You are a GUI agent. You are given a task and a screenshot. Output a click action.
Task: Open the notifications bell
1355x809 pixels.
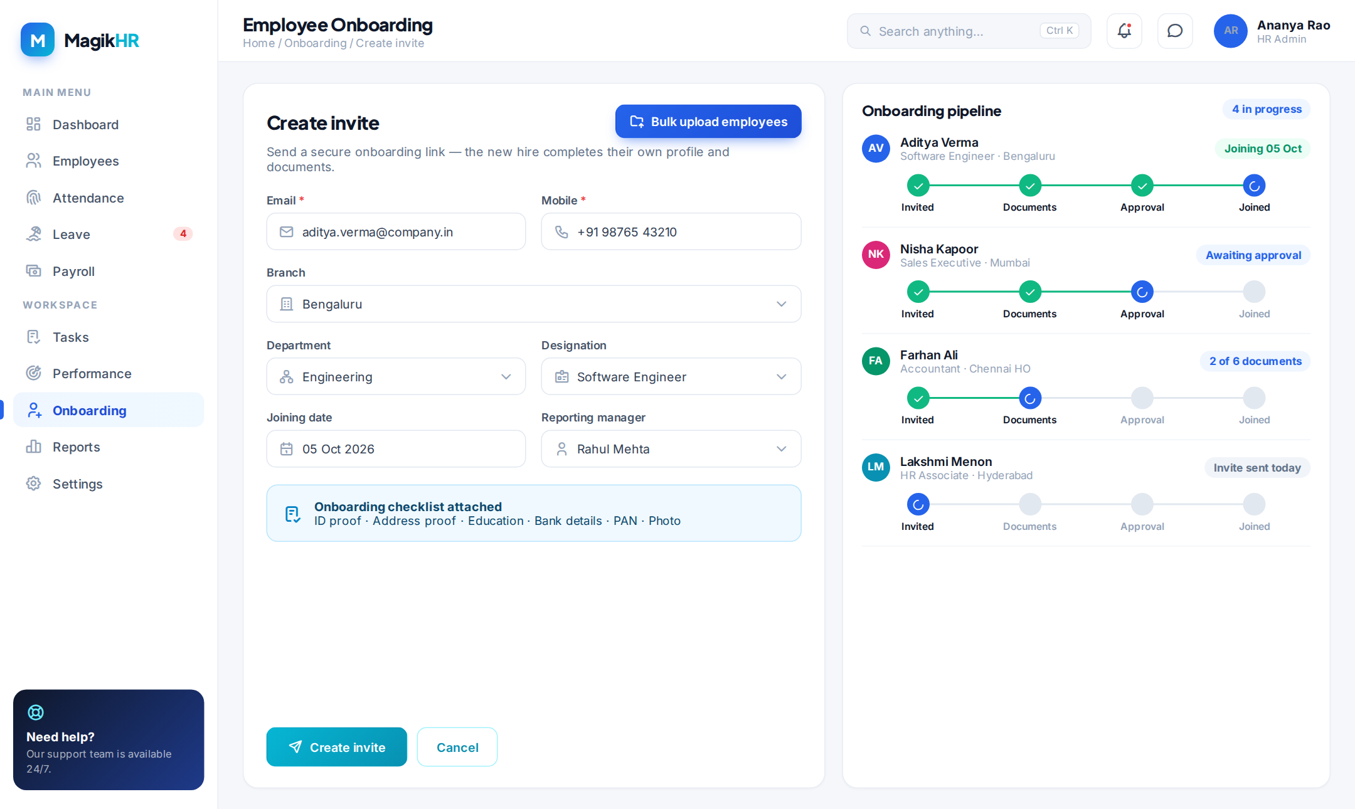[x=1124, y=31]
